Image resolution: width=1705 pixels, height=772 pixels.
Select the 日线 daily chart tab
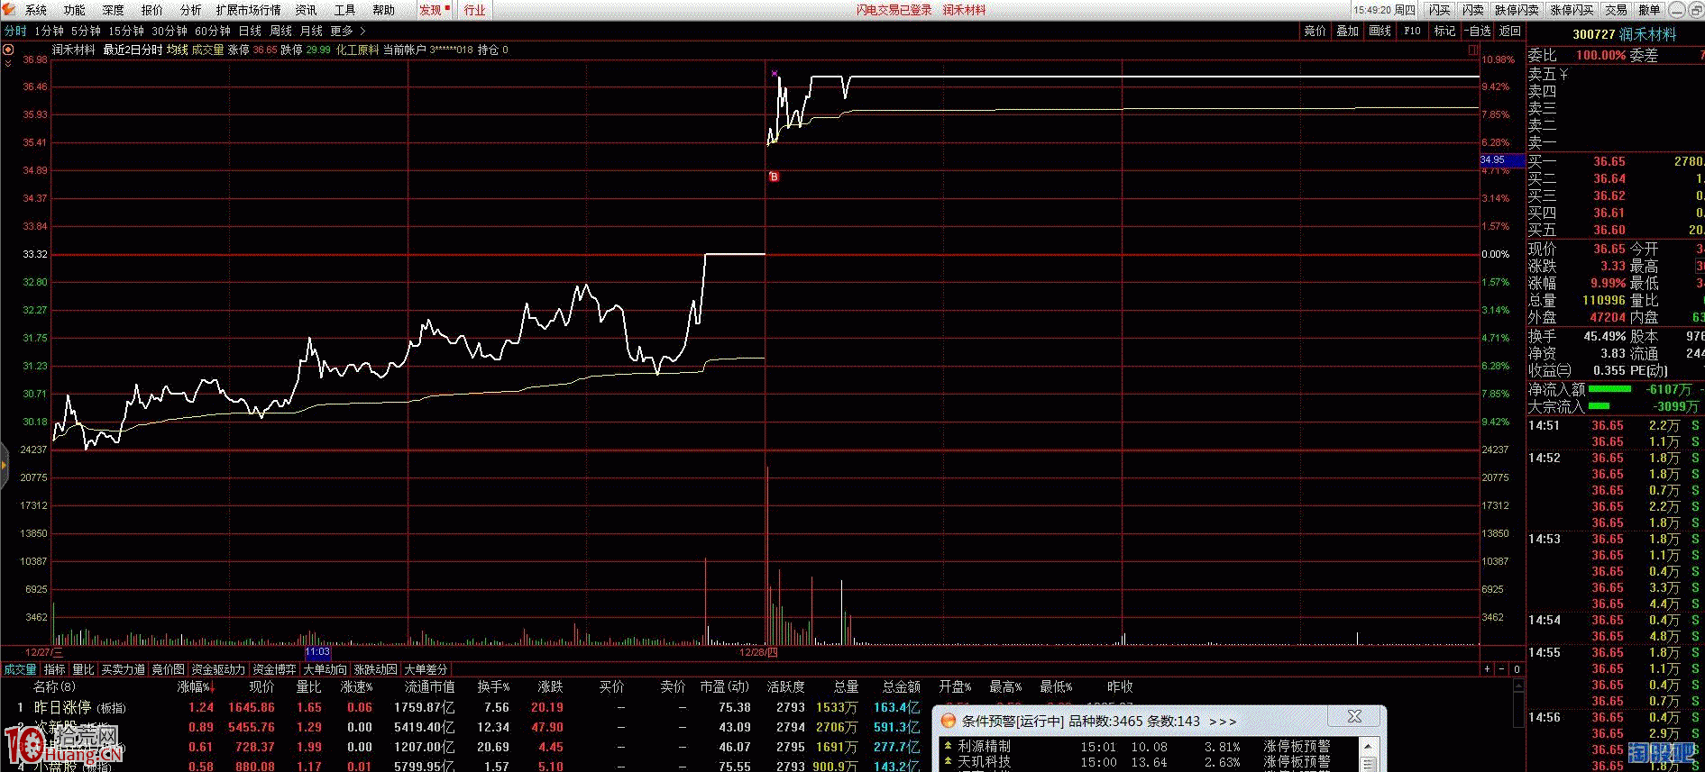point(250,31)
